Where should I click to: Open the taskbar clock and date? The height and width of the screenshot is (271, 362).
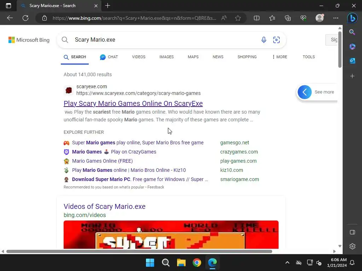click(337, 263)
